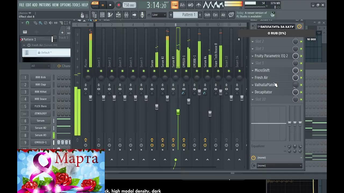
Task: Toggle the playlist snap magnet icon
Action: coord(27,23)
